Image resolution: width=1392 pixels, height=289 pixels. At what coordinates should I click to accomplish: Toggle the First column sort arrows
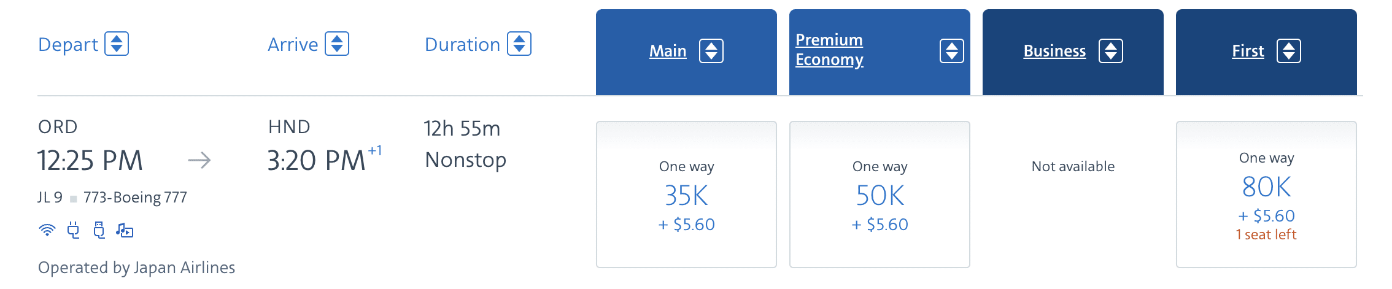[1289, 51]
